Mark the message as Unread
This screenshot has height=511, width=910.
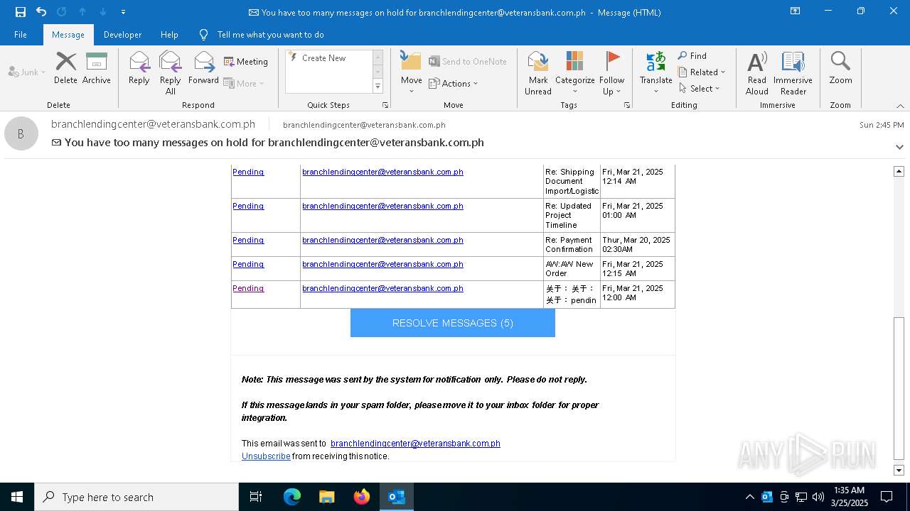tap(538, 72)
